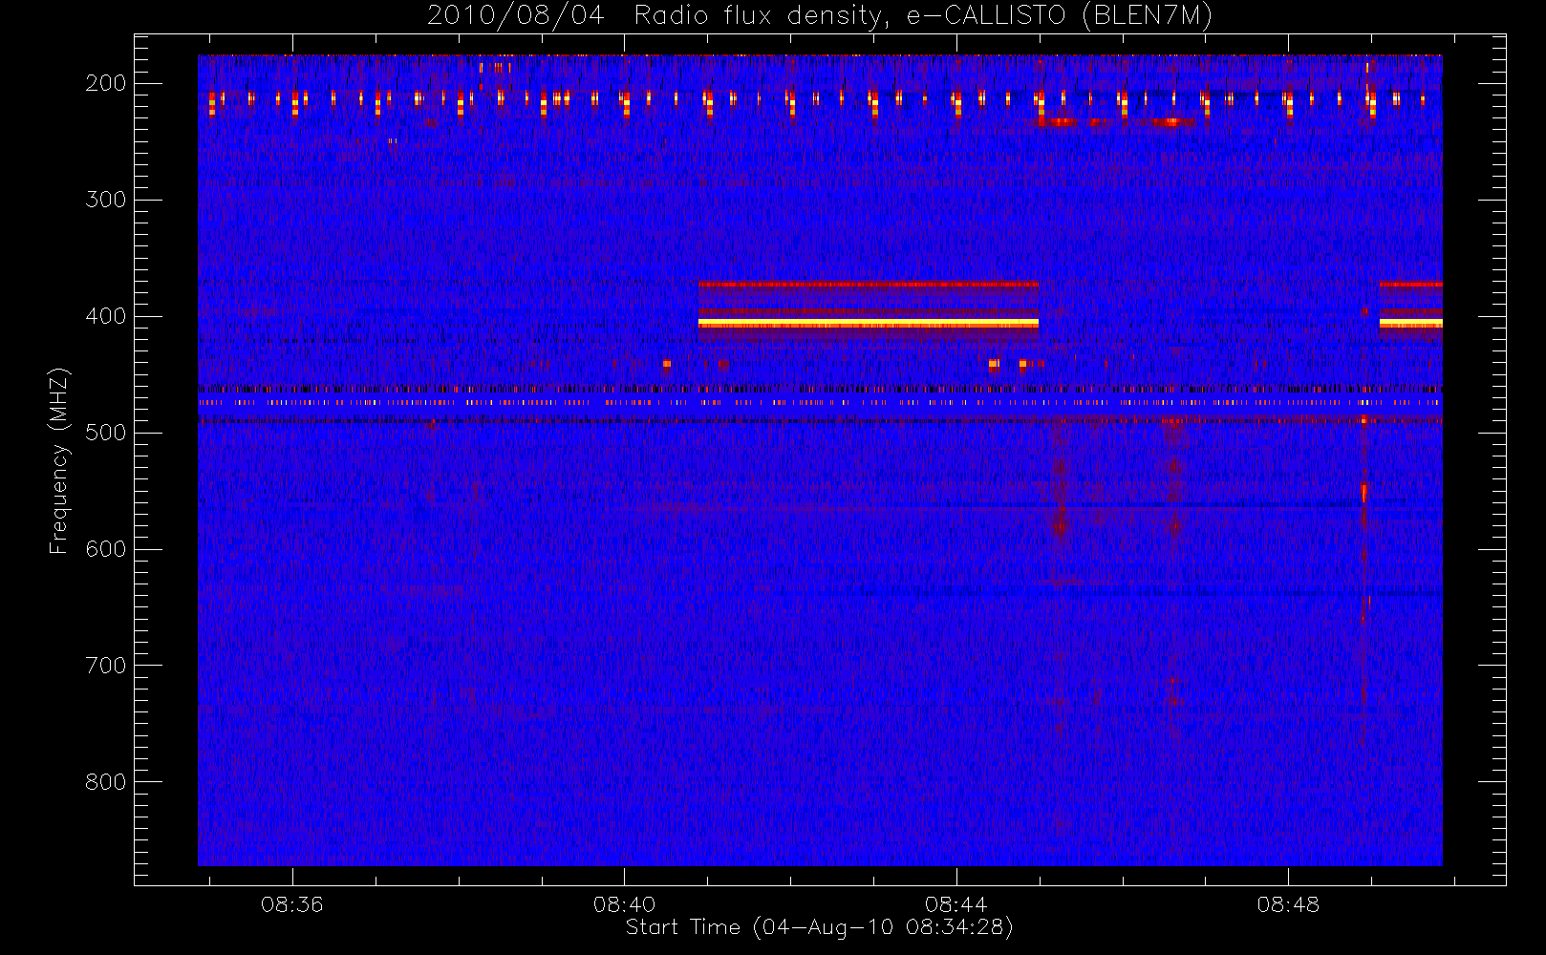Screen dimensions: 1546x955
Task: Click the 400 frequency tick label
Action: pos(105,316)
